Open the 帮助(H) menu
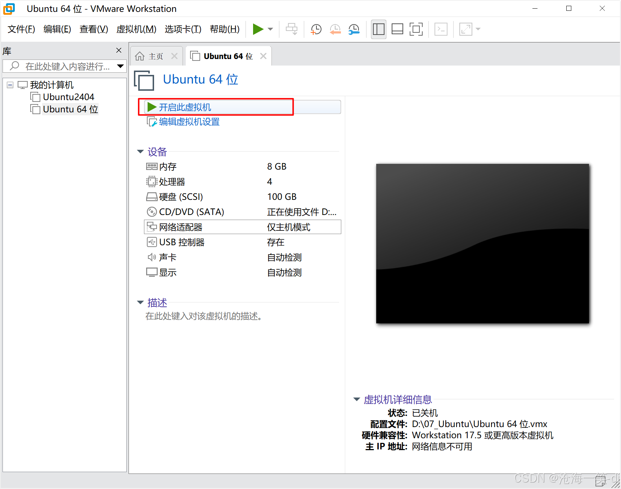 tap(225, 29)
